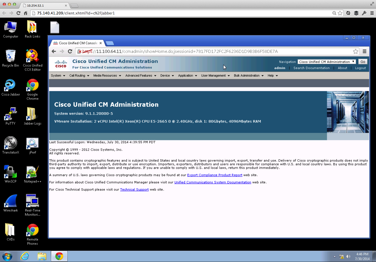Open the Technical Support link
This screenshot has height=262, width=376.
click(134, 190)
